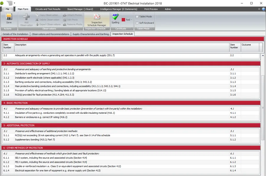This screenshot has height=176, width=266.
Task: Click Outcome cell for item 3.1.1
Action: click(250, 73)
